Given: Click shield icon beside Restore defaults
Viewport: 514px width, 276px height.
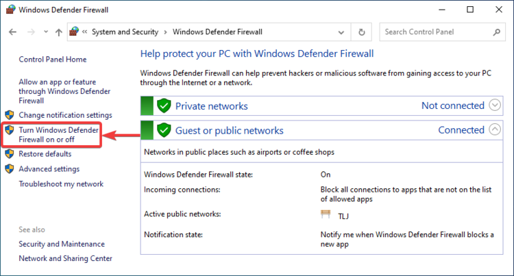Looking at the screenshot, I should tap(10, 153).
